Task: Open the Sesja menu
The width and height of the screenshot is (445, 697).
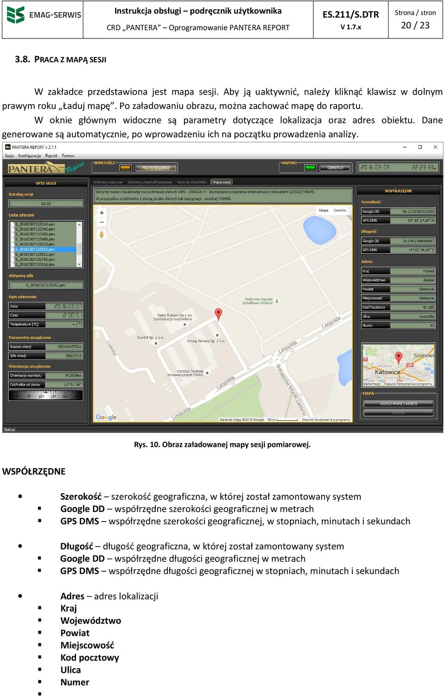Action: click(x=9, y=155)
